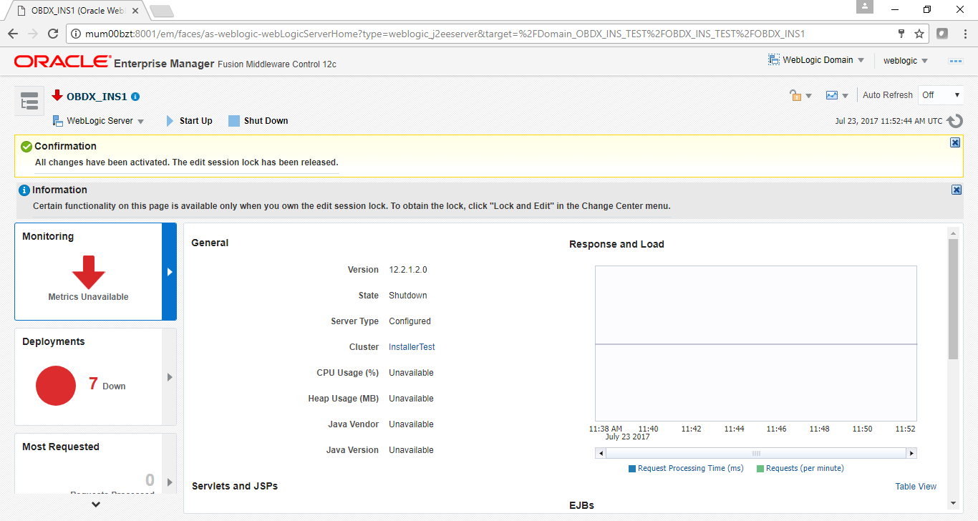Click the 7 Down deployments count

click(107, 384)
